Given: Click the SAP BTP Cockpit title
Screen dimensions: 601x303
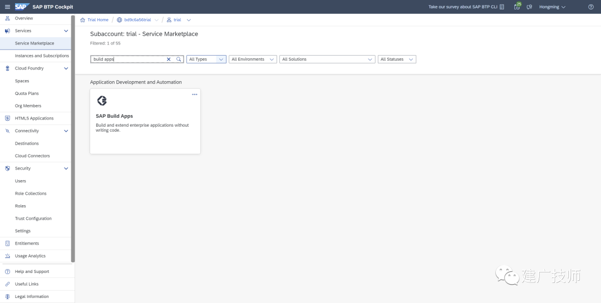Looking at the screenshot, I should (53, 7).
